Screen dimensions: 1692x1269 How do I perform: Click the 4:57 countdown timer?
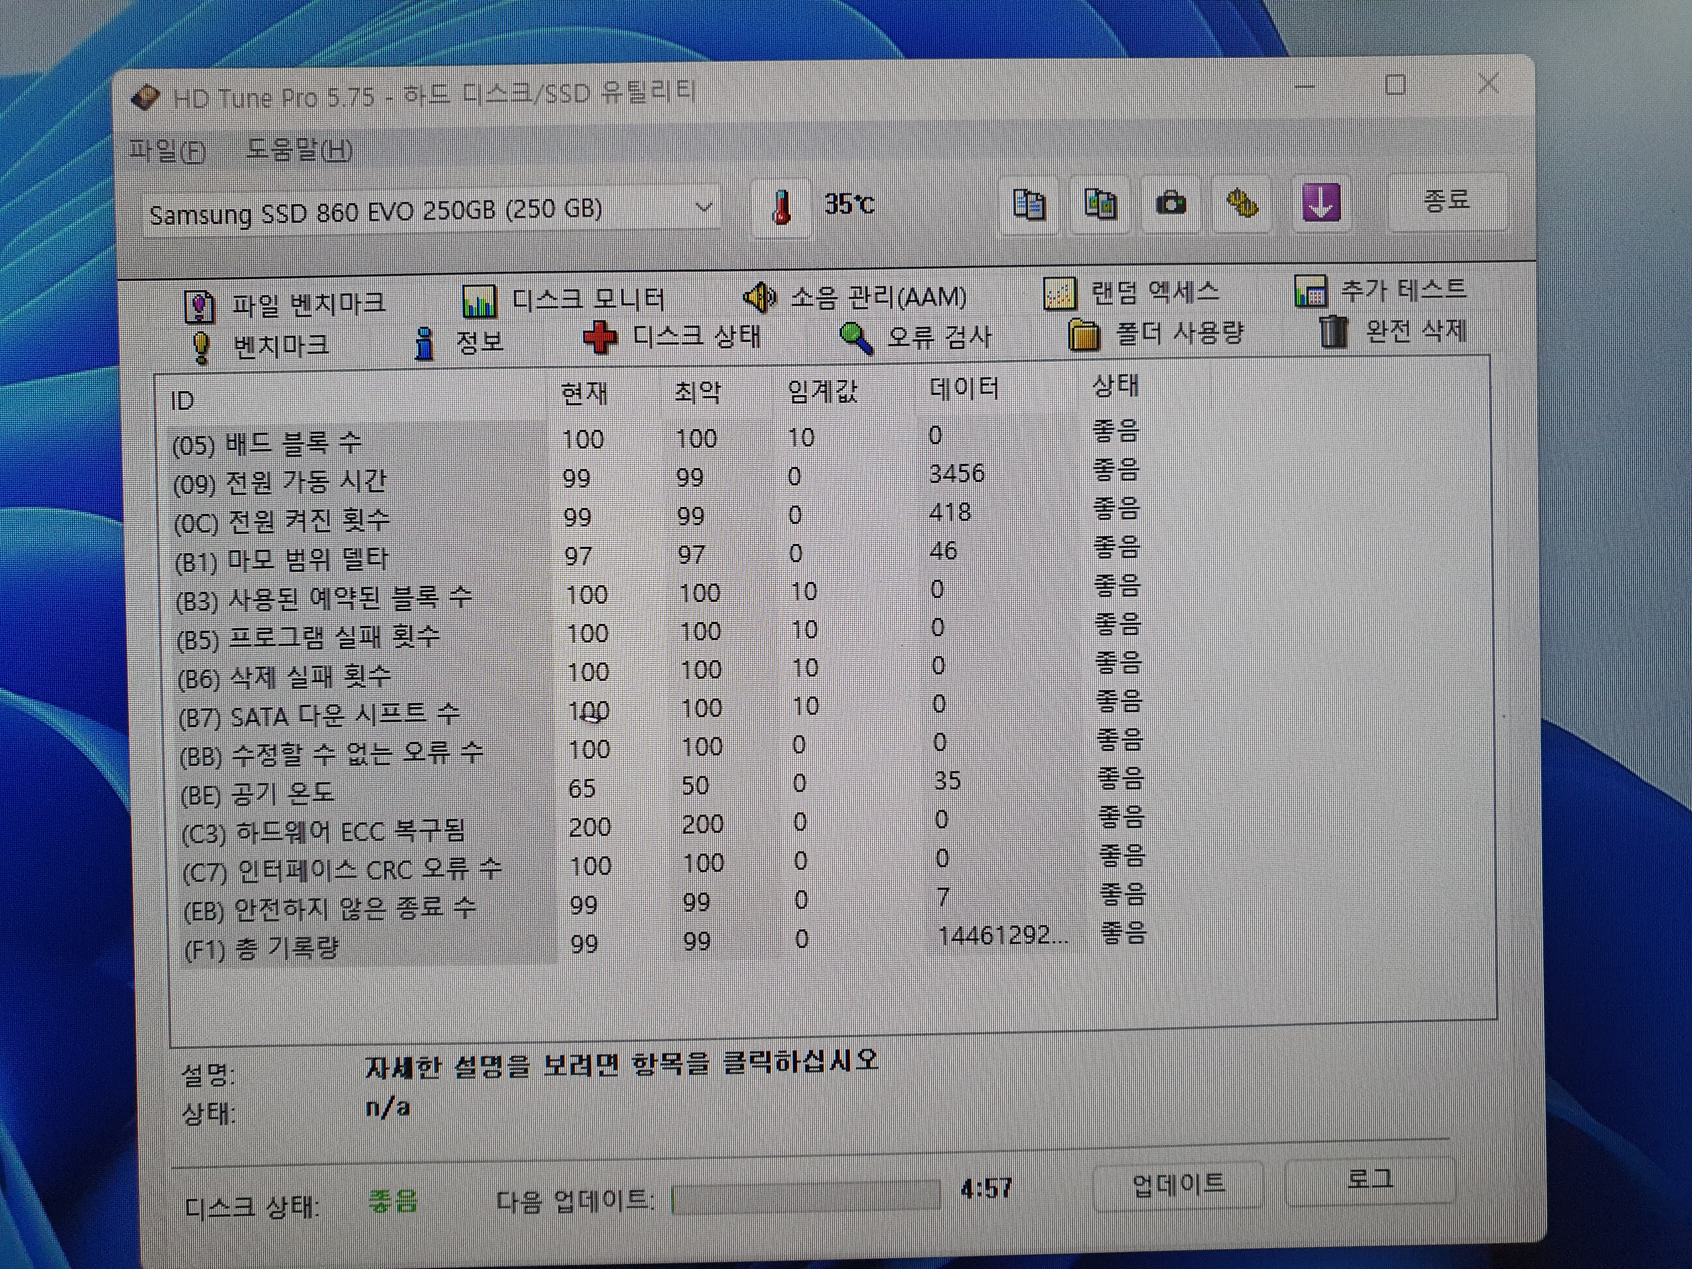pos(986,1188)
